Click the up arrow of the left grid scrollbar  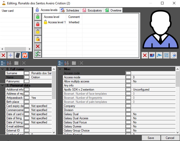[x=54, y=69]
